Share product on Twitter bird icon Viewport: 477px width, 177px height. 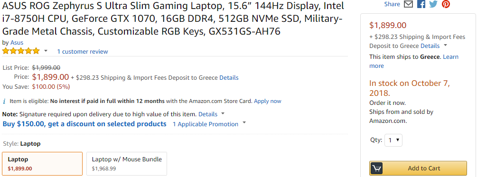[x=433, y=4]
